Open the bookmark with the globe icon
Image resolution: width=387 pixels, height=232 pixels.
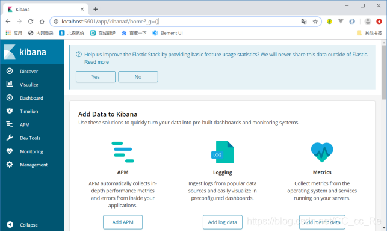tap(41, 33)
